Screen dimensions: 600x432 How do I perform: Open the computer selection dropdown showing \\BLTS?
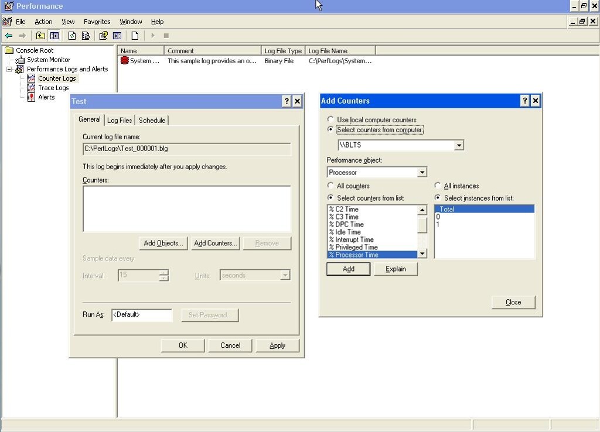[x=461, y=145]
